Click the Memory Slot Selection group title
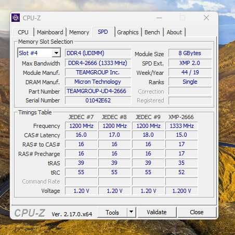The height and width of the screenshot is (235, 235). pos(46,42)
